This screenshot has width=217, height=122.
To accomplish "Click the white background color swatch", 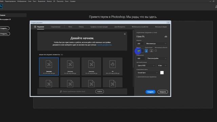I will [162, 73].
